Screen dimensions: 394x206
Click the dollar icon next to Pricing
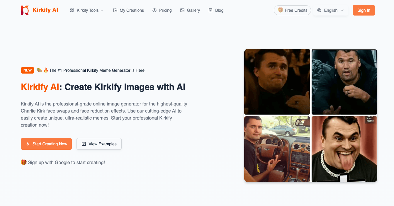(154, 10)
